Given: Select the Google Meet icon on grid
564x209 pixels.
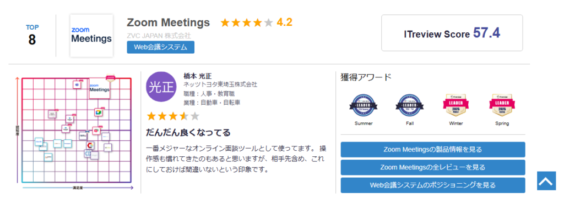Looking at the screenshot, I should coord(99,112).
